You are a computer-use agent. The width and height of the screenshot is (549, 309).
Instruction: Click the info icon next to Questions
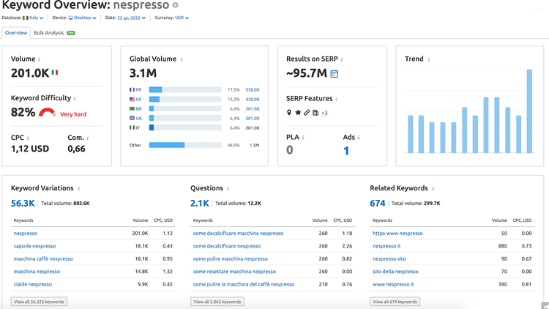(x=228, y=189)
